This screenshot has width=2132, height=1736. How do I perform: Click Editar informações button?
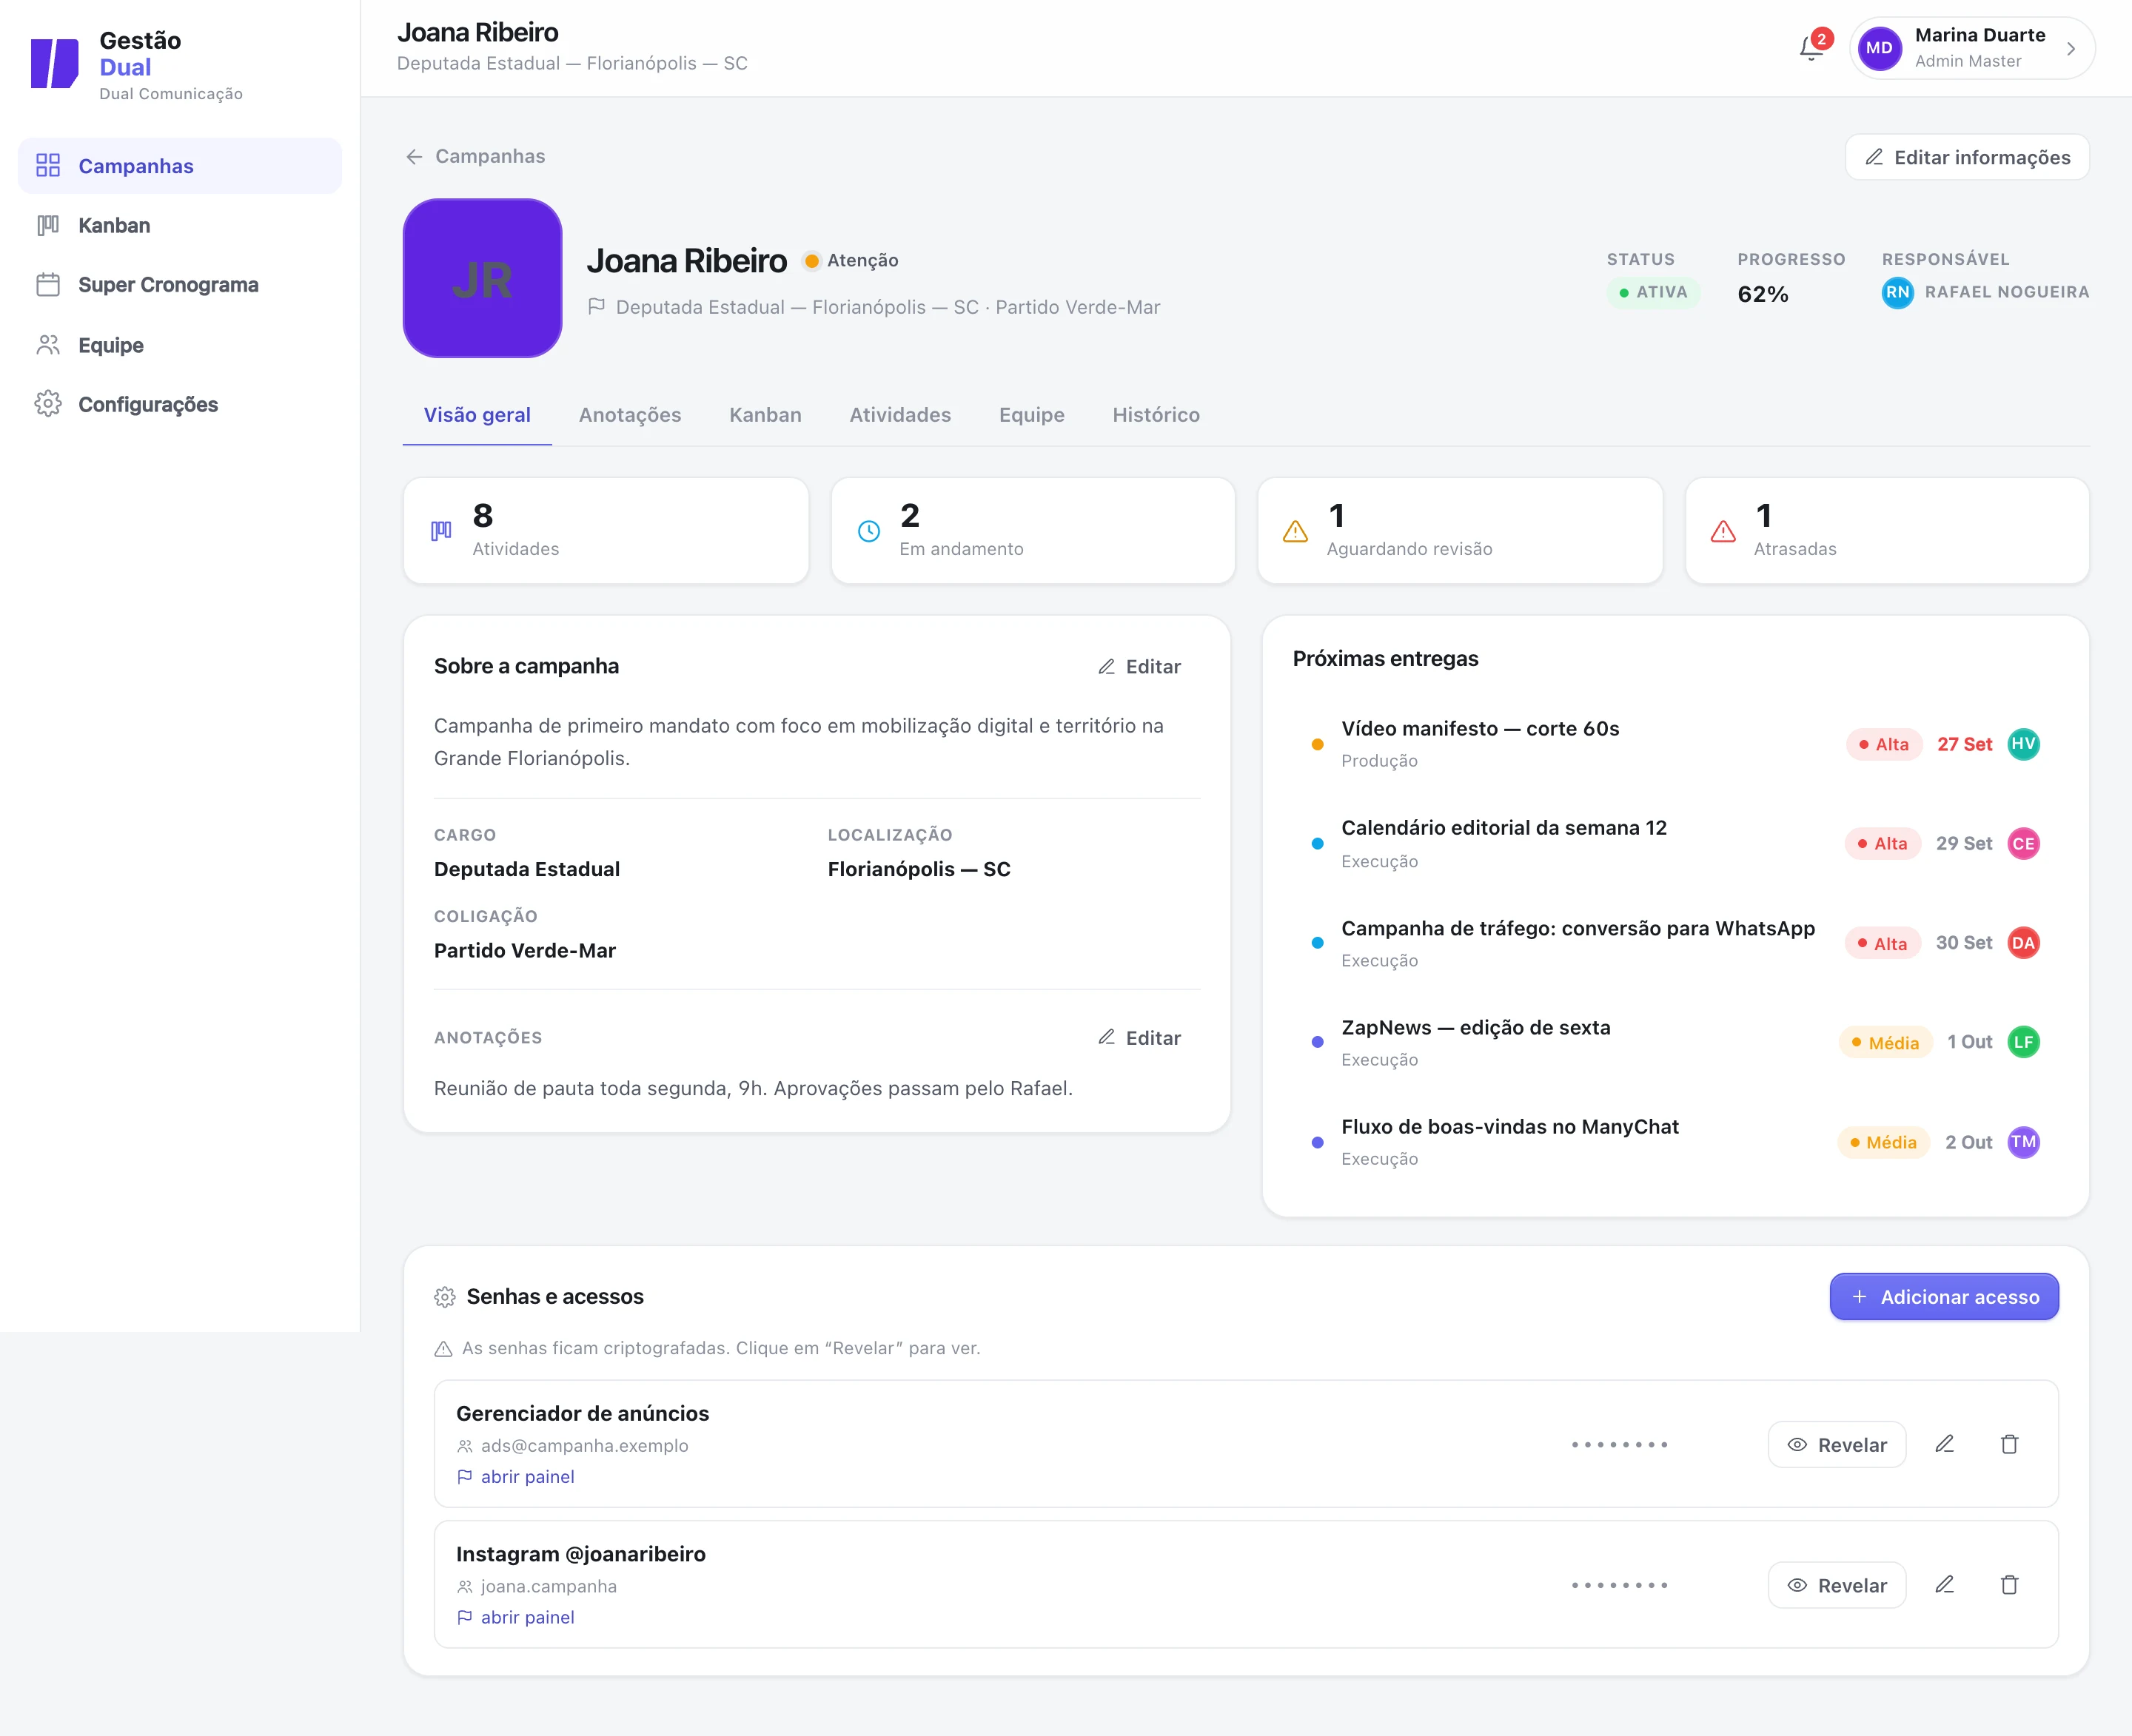(x=1967, y=157)
